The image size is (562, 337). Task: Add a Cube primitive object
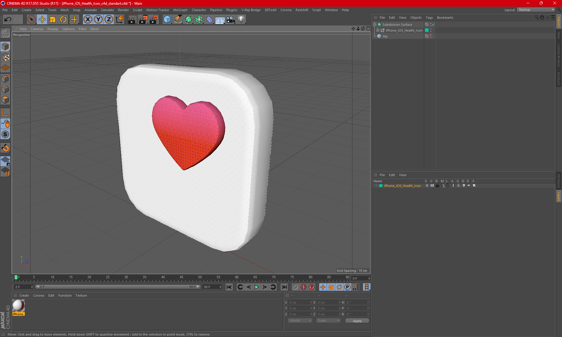(x=167, y=20)
